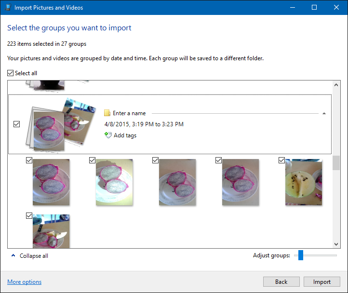Close the Import Pictures and Videos window
Screen dimensions: 348x293
click(x=336, y=7)
